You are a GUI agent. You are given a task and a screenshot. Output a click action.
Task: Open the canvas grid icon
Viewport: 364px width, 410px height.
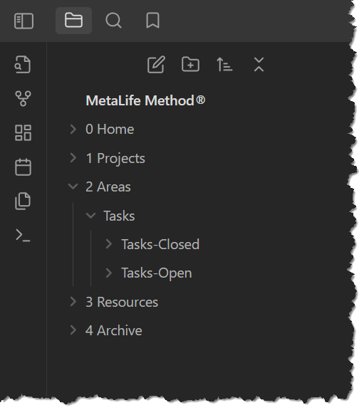tap(23, 132)
